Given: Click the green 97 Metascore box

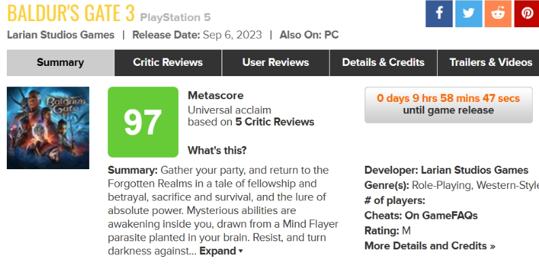Looking at the screenshot, I should point(143,122).
